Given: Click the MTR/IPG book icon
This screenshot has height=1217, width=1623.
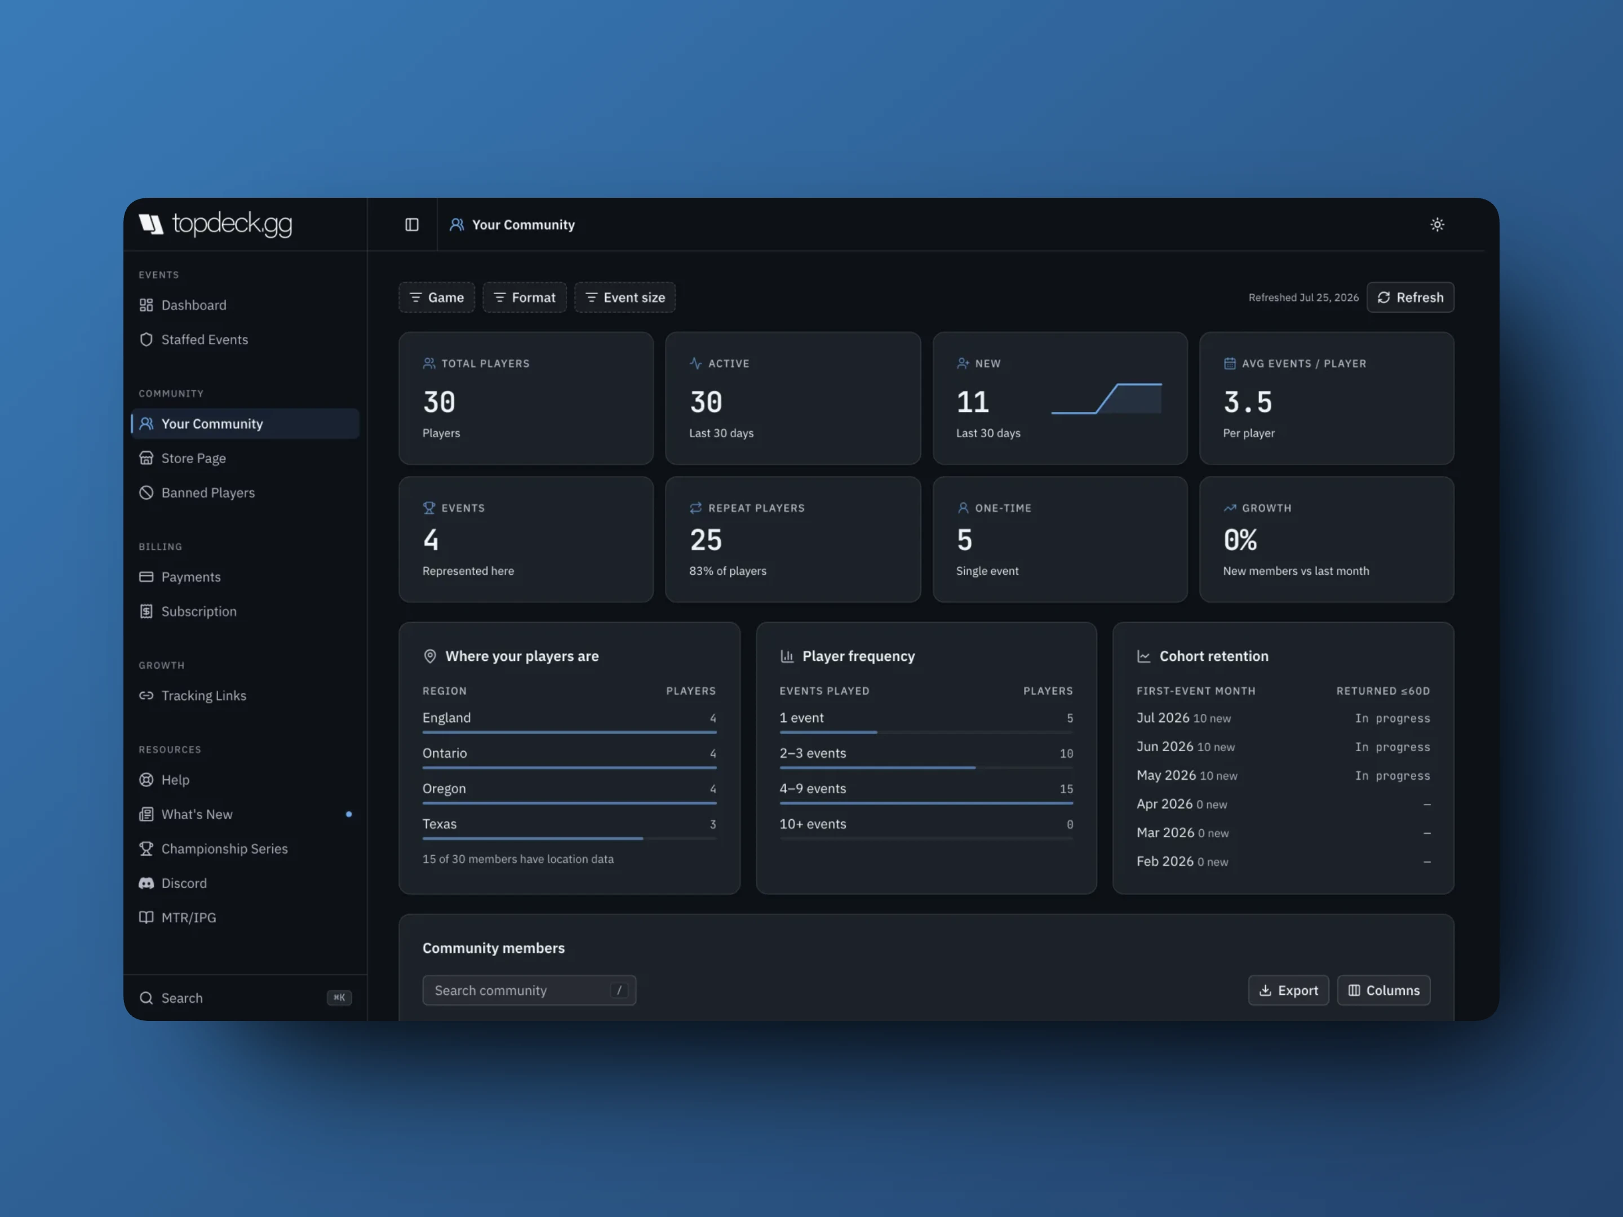Looking at the screenshot, I should 146,917.
